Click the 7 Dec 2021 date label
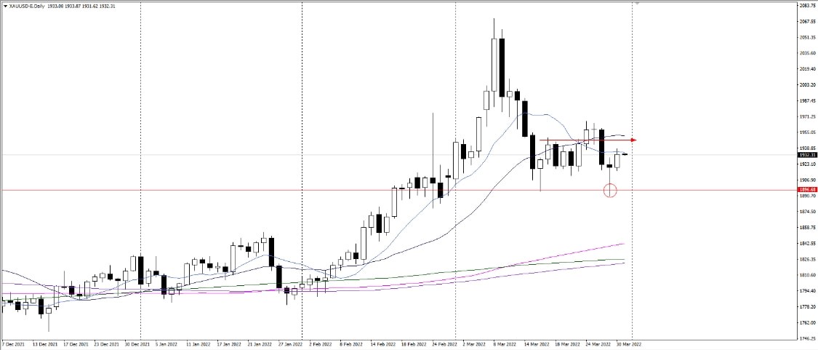Screen dimensions: 818x350 (14, 343)
